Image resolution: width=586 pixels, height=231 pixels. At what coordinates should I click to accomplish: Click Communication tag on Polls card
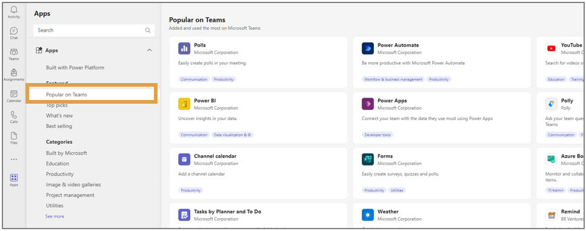pyautogui.click(x=194, y=79)
